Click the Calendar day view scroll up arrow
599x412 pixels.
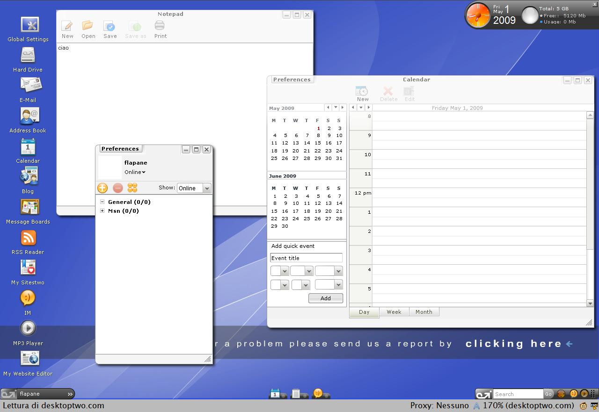tap(590, 115)
